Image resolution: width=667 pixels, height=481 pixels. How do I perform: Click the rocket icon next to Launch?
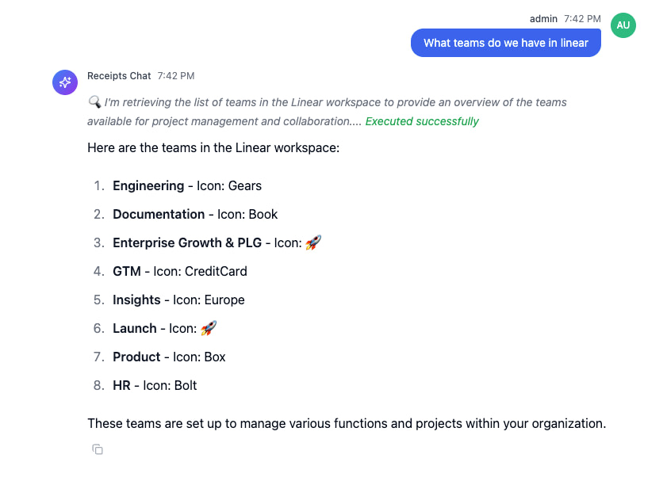(207, 327)
